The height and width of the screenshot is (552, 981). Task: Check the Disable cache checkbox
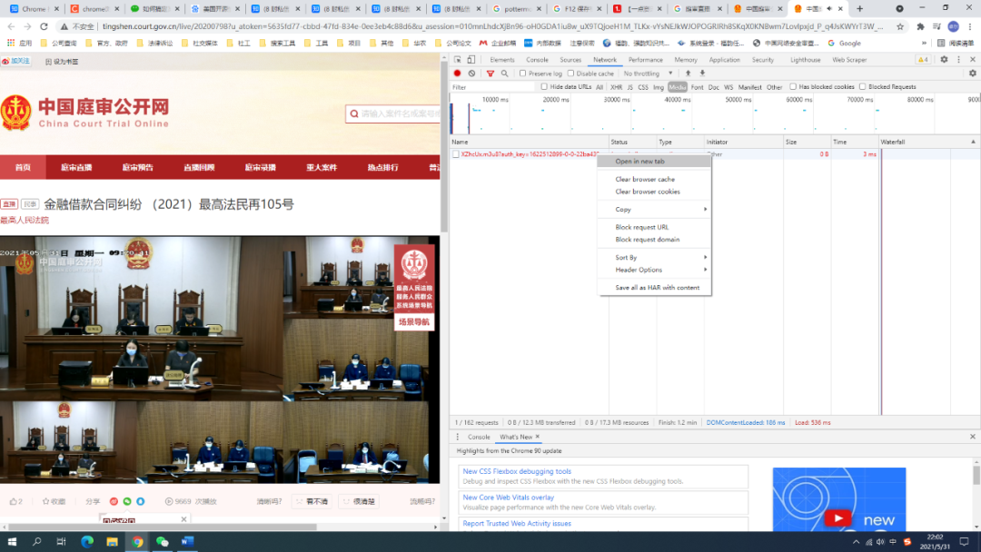[x=570, y=74]
